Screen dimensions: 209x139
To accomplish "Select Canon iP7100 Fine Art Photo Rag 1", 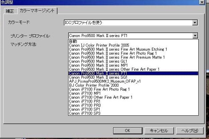I will click(x=133, y=89).
